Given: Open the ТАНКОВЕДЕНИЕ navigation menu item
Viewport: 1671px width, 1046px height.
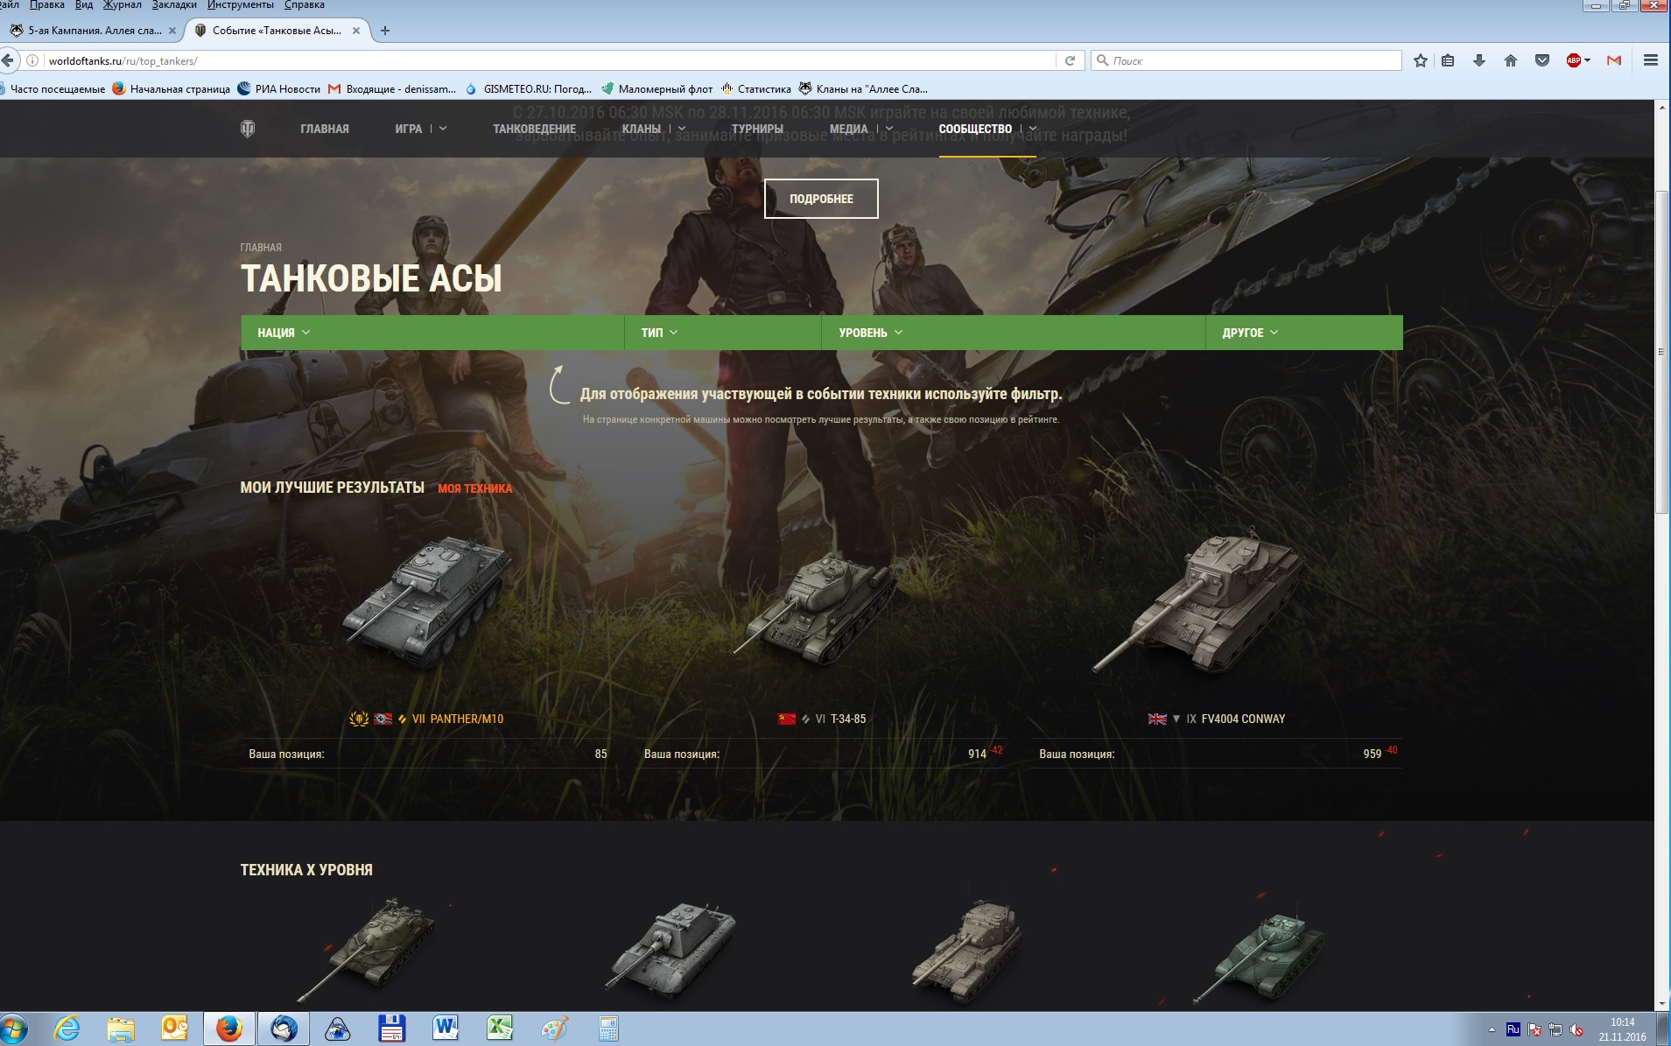Looking at the screenshot, I should (x=534, y=129).
